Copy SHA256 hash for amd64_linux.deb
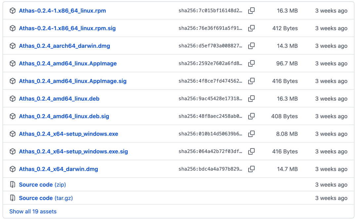 click(x=251, y=99)
